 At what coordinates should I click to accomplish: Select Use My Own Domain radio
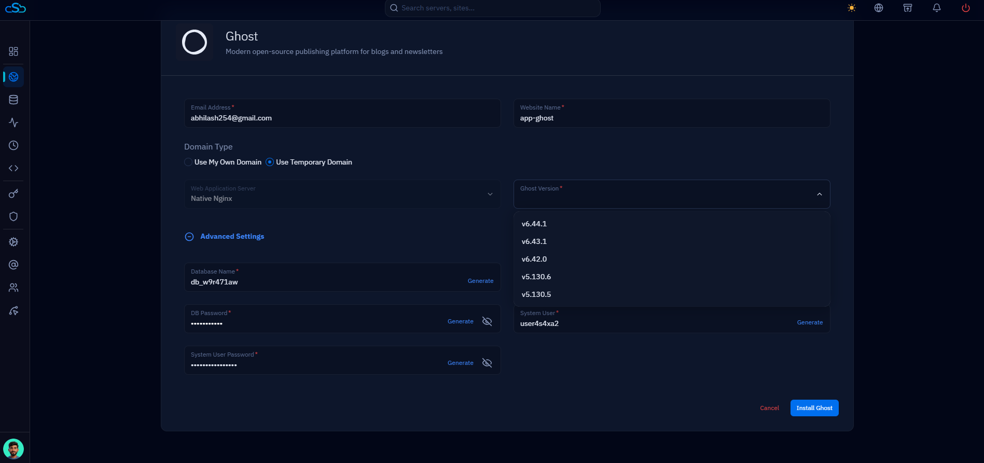(x=188, y=162)
